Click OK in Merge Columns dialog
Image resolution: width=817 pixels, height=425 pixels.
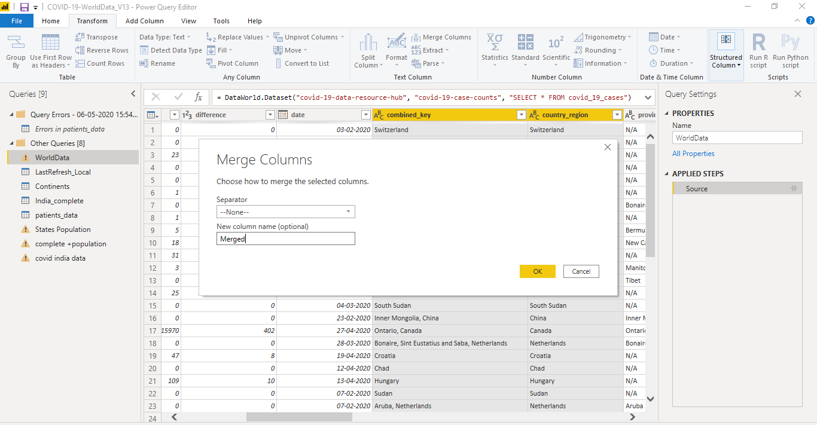click(x=538, y=271)
